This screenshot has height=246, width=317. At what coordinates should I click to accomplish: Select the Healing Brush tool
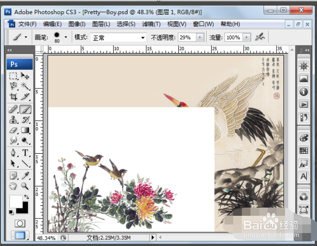click(x=13, y=110)
